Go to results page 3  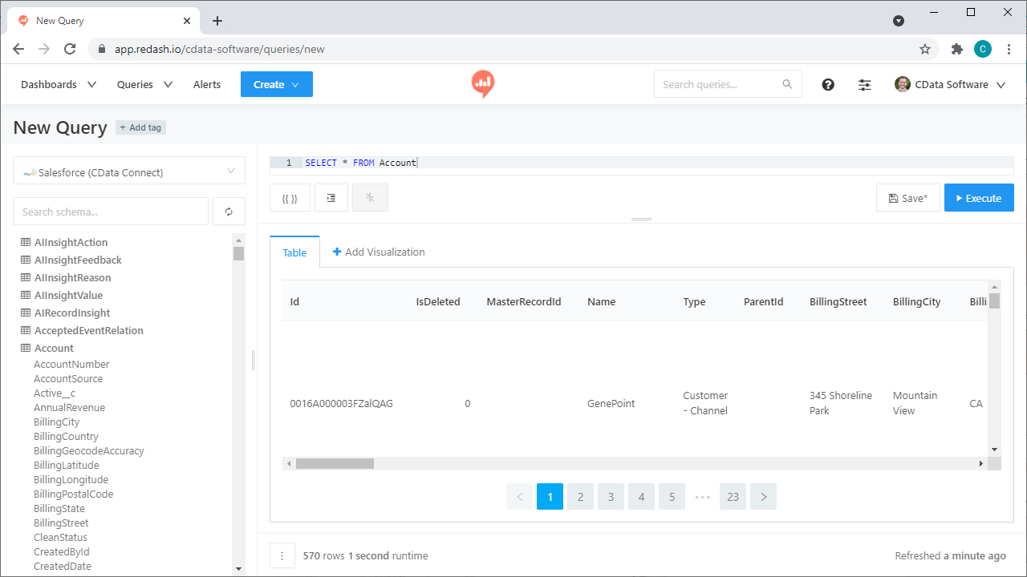pyautogui.click(x=611, y=497)
